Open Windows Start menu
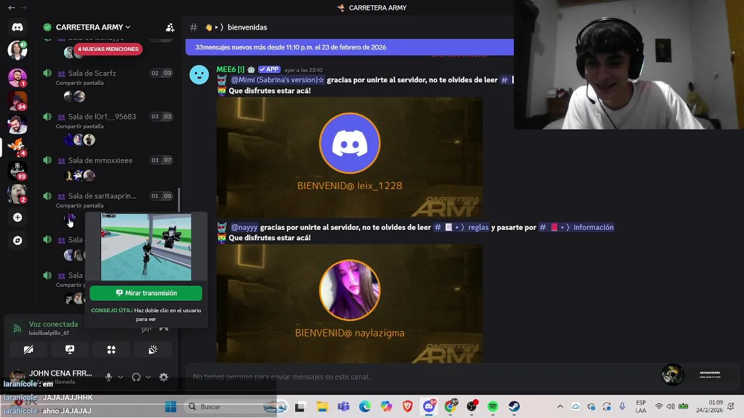Screen dimensions: 744x418 click(170, 406)
